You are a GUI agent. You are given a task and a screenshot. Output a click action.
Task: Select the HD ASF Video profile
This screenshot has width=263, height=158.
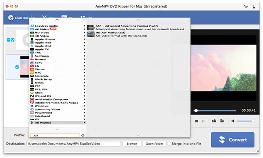point(117,34)
